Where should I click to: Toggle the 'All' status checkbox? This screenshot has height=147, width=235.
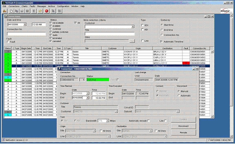[75, 23]
